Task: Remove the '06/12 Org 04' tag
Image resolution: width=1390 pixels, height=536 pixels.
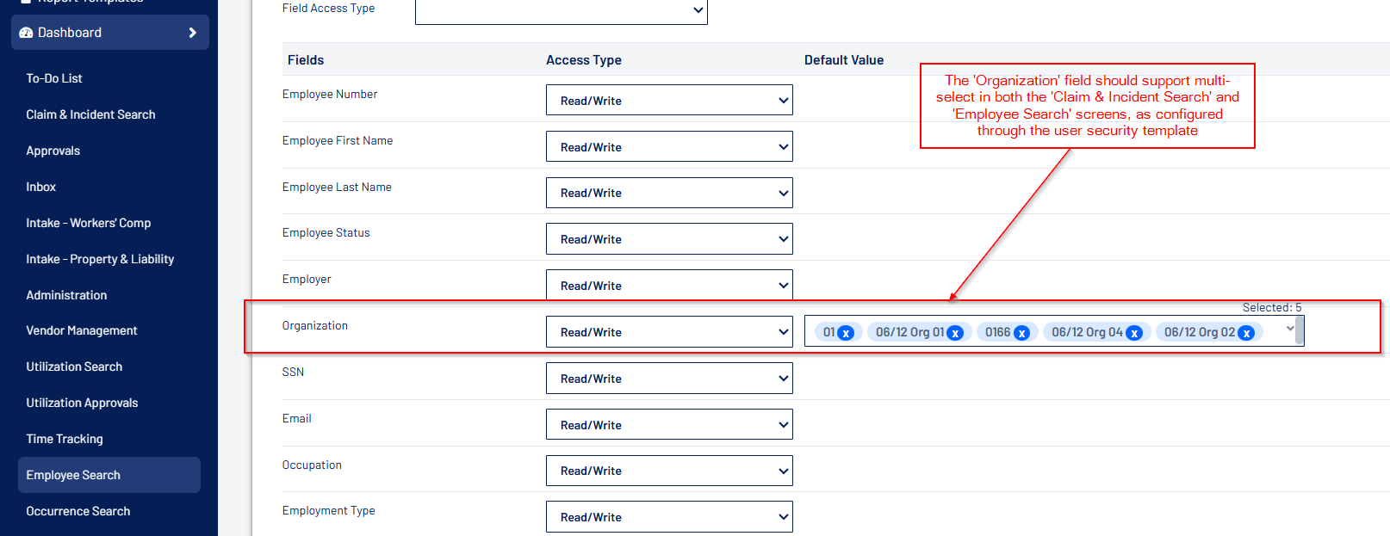Action: (x=1134, y=333)
